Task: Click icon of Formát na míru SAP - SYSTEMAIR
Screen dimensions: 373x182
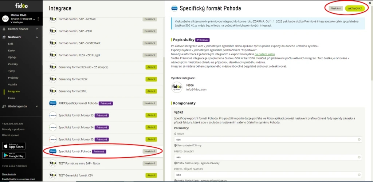Action: point(53,43)
